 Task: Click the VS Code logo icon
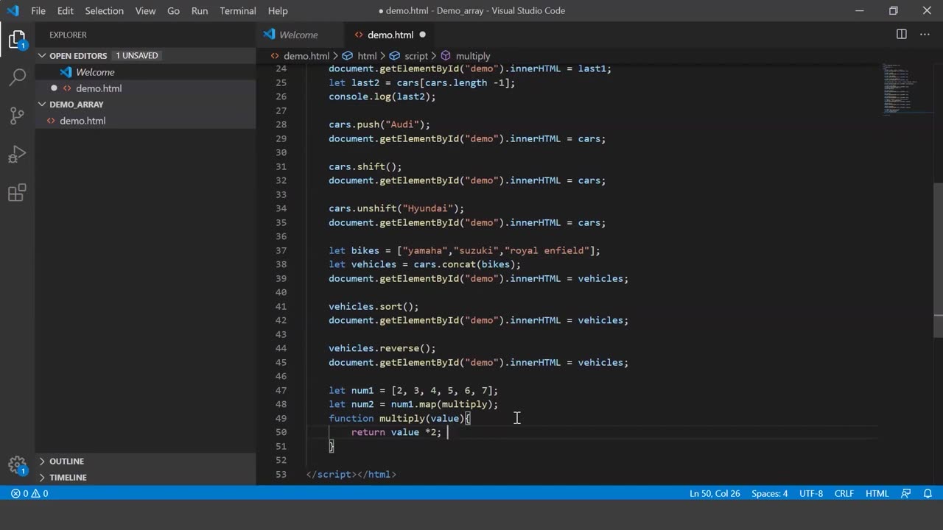[x=13, y=11]
